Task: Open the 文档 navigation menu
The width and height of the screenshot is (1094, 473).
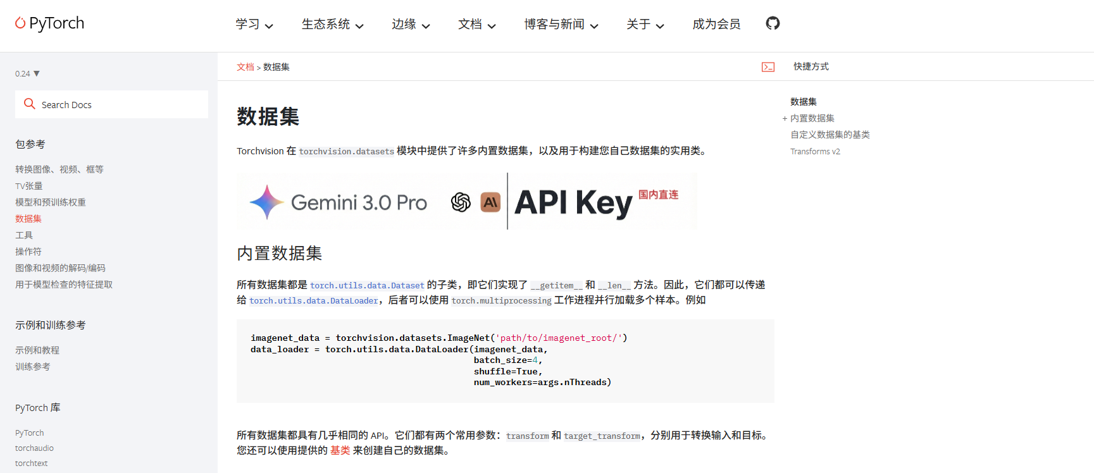Action: click(x=476, y=25)
